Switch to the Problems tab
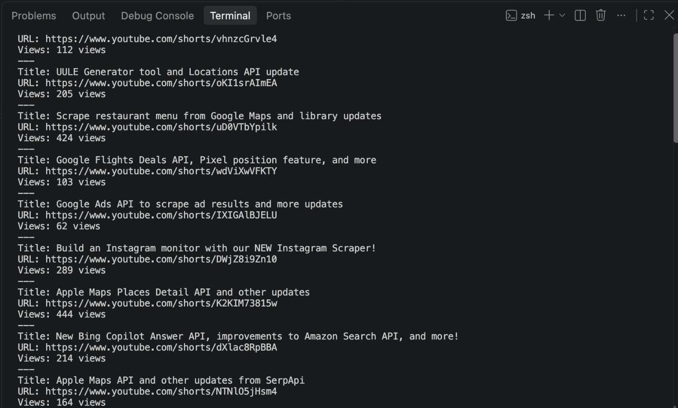678x408 pixels. click(34, 16)
